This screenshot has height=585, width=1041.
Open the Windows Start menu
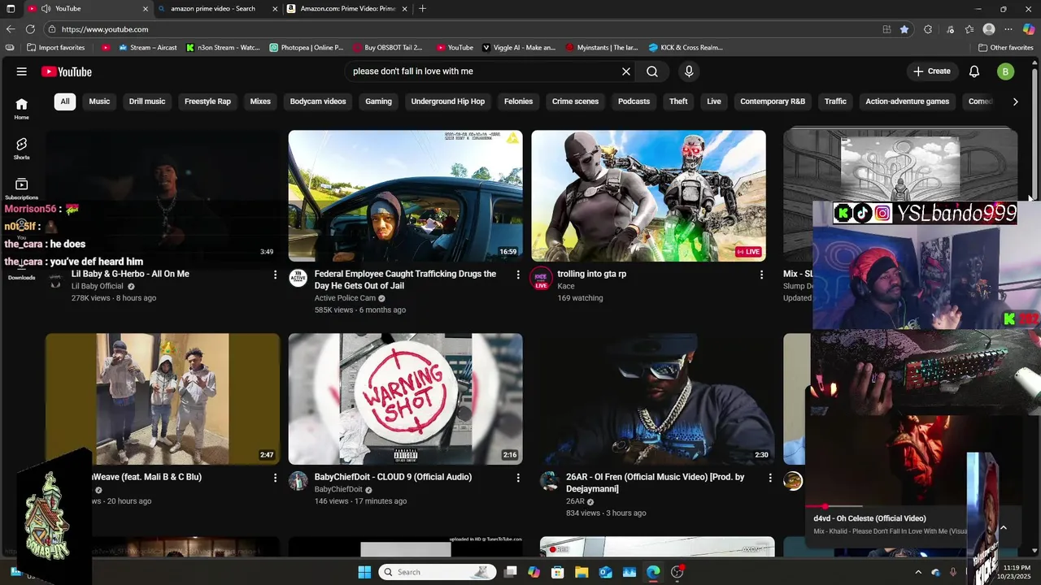[x=364, y=572]
